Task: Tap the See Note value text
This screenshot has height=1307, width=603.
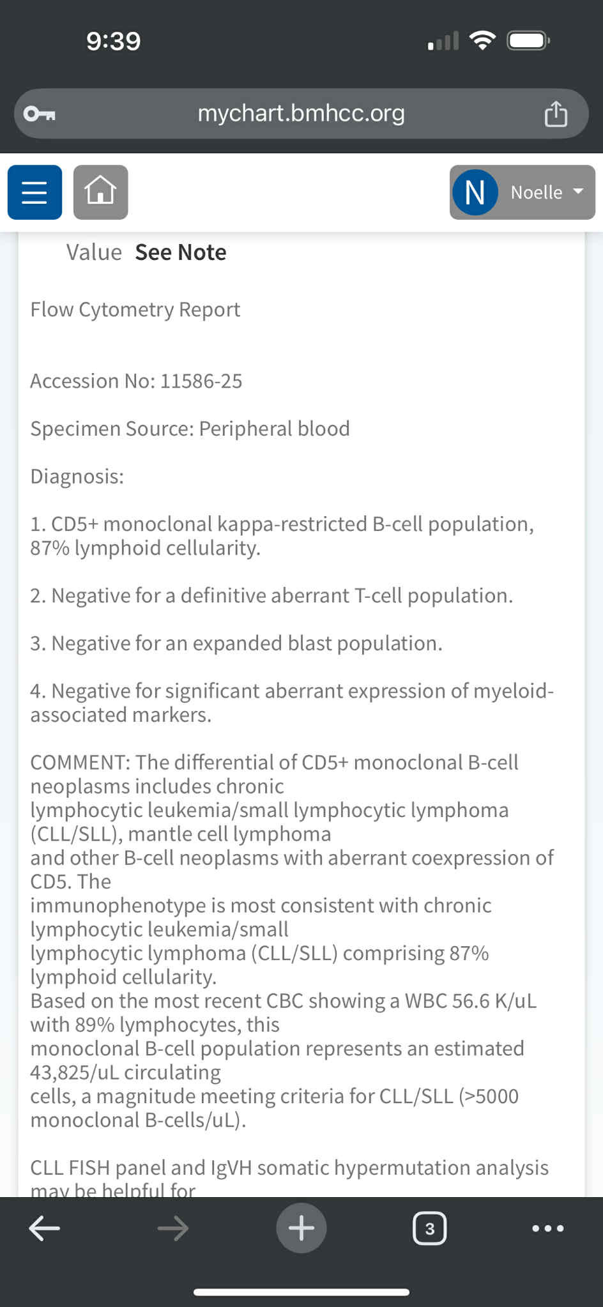Action: pyautogui.click(x=181, y=252)
